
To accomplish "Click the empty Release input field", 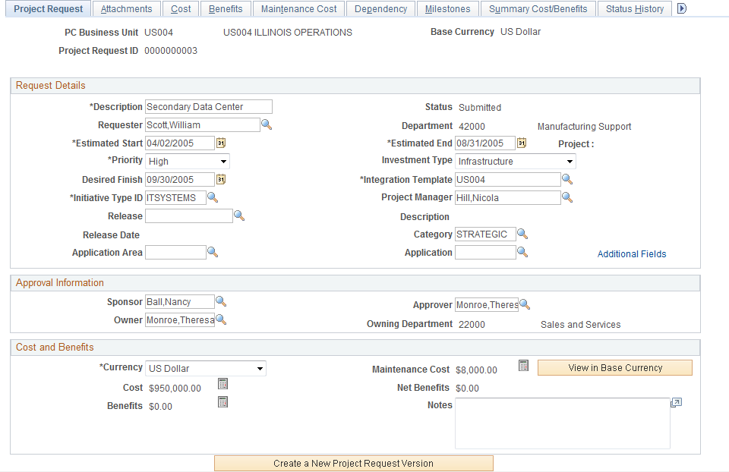I will click(189, 216).
